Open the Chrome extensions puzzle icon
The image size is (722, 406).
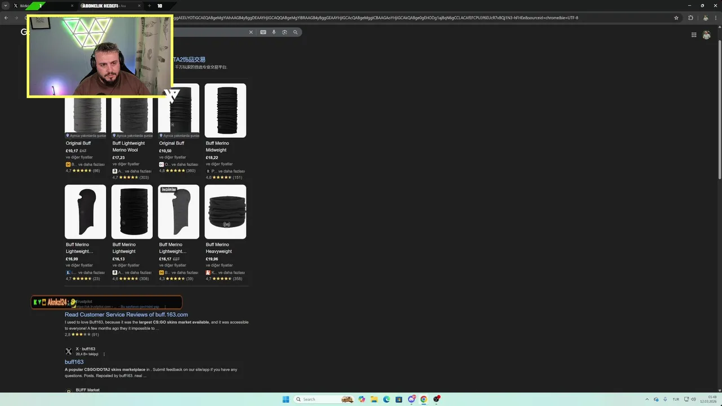(690, 17)
